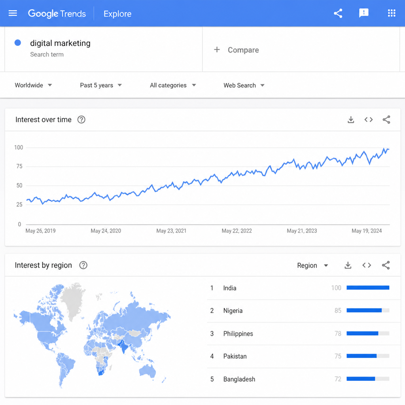Click the Philippines value 78
The image size is (405, 405).
[x=338, y=334]
